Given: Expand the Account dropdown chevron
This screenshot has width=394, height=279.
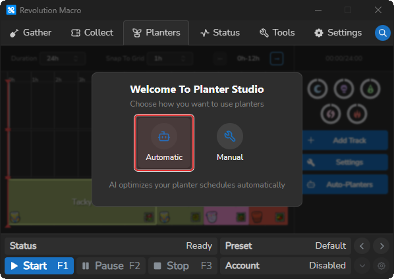Looking at the screenshot, I should pos(362,266).
